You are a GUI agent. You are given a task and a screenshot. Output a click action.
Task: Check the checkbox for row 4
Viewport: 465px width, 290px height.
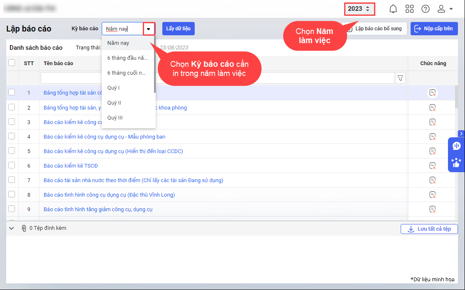coord(12,136)
